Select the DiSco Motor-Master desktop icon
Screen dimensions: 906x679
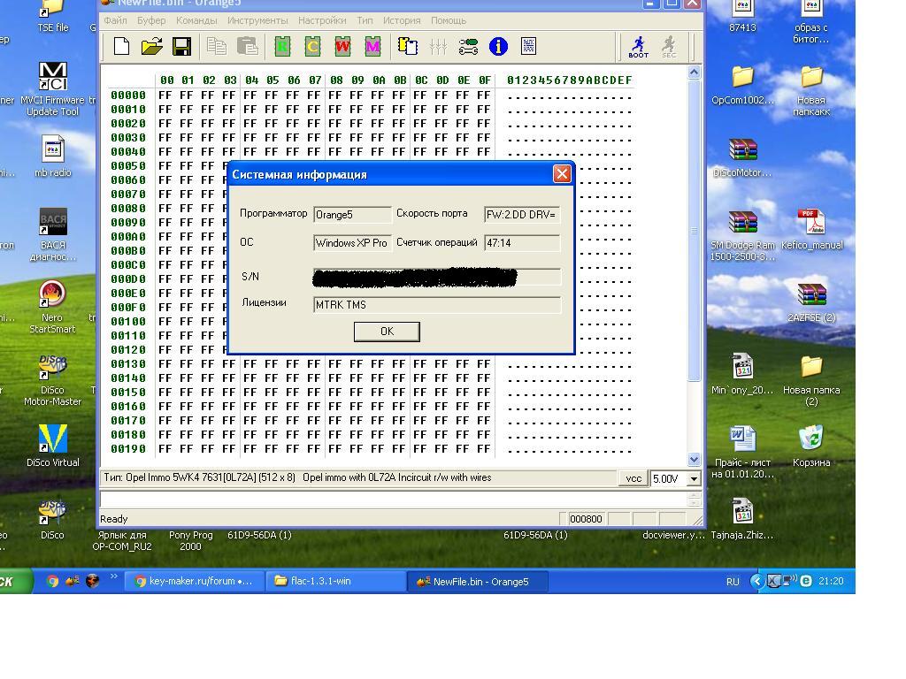tap(52, 379)
